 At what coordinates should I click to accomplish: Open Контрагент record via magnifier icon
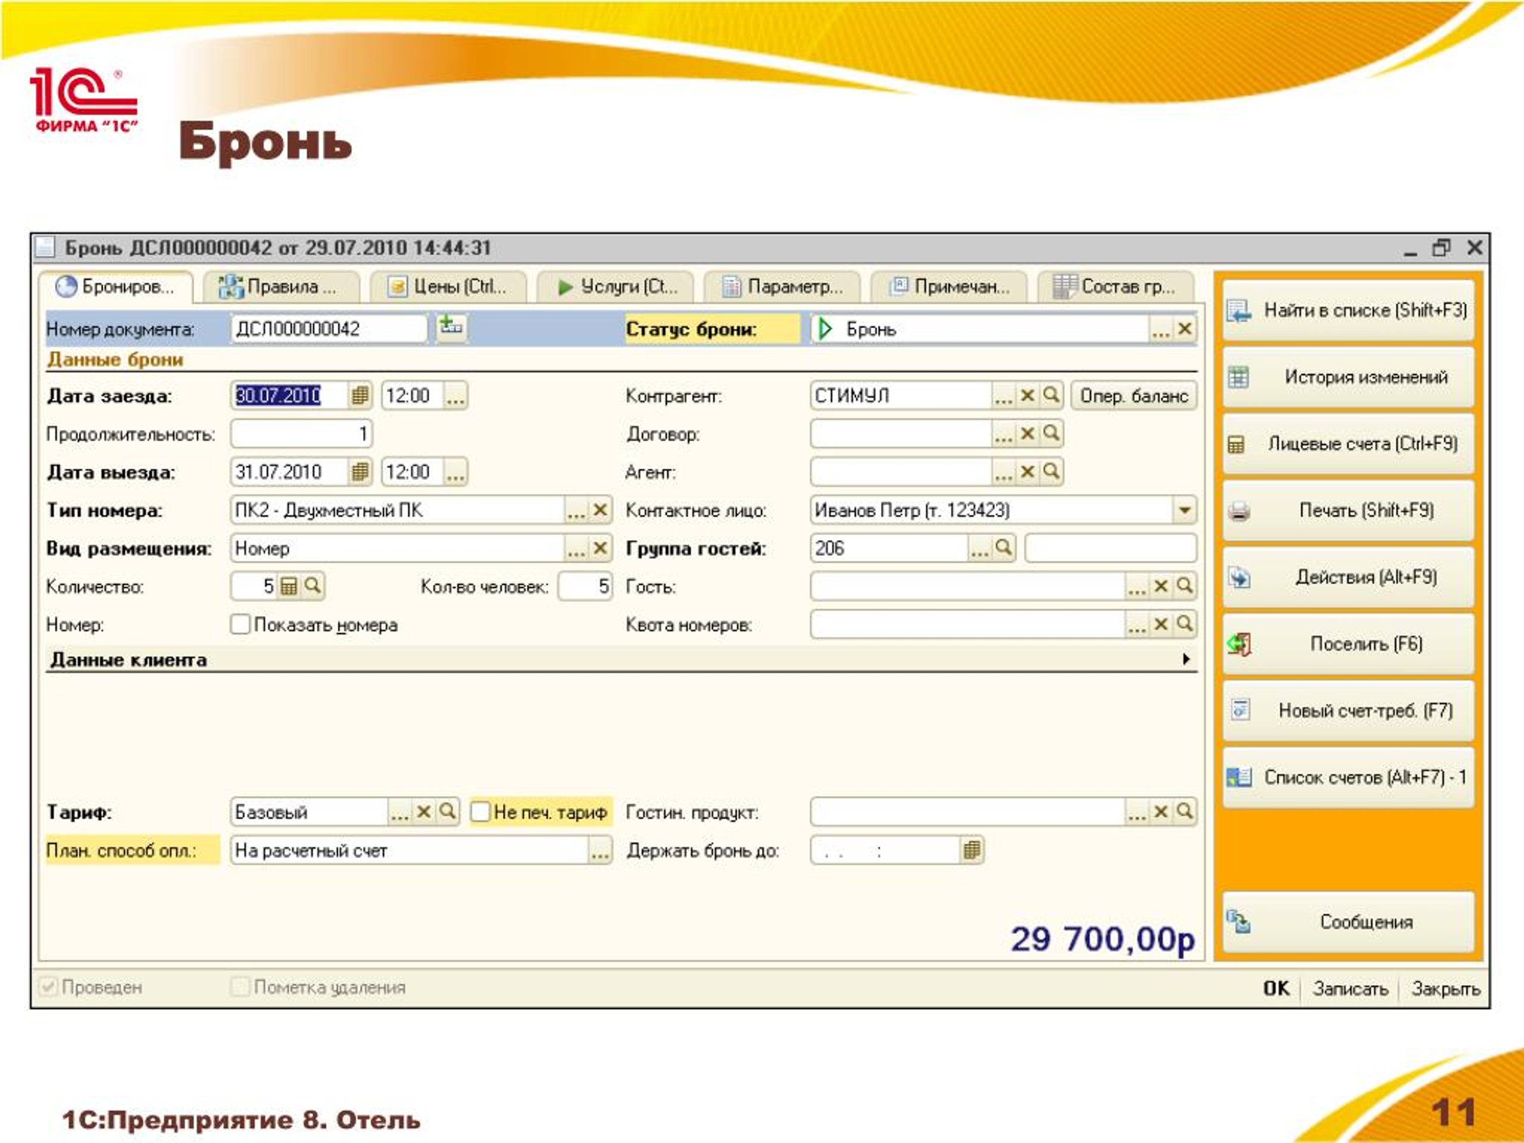(x=1051, y=395)
